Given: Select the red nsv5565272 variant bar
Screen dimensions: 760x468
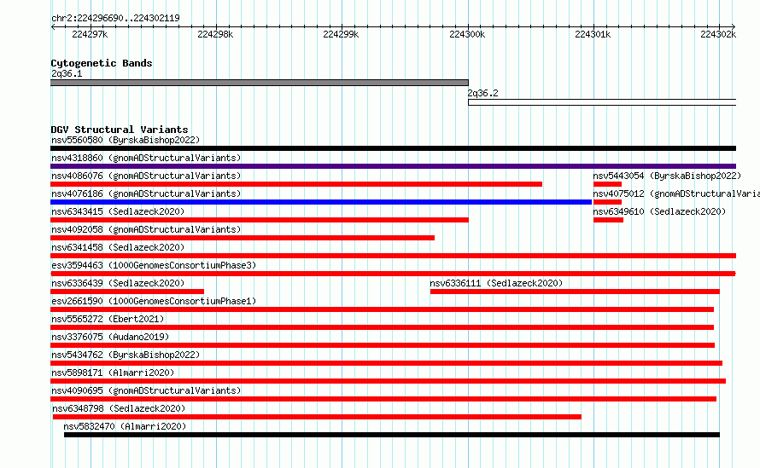Looking at the screenshot, I should tap(382, 327).
